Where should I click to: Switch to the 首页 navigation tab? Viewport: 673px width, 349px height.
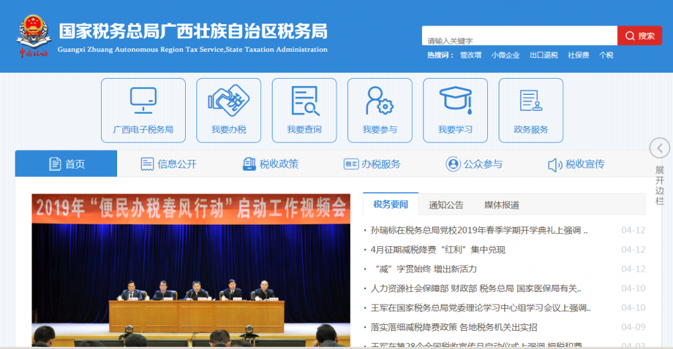tap(67, 164)
